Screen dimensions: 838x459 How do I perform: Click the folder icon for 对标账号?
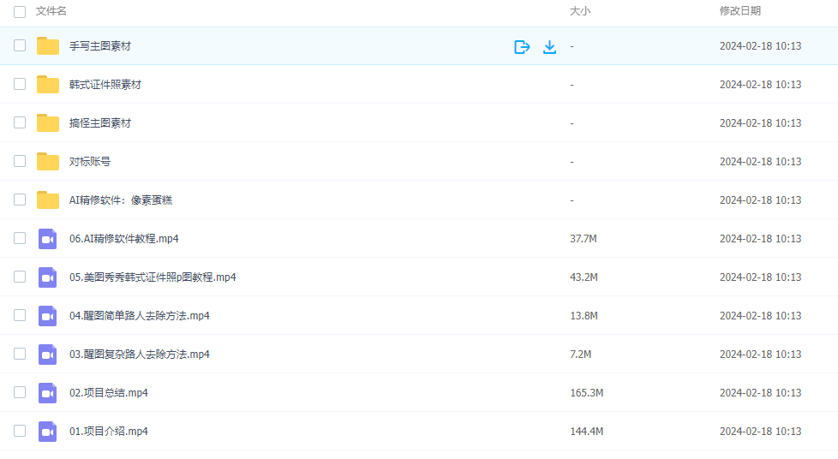(x=48, y=162)
